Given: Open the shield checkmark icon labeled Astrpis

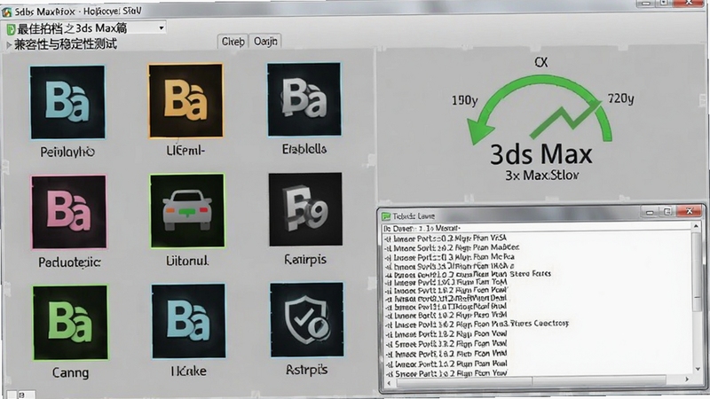Looking at the screenshot, I should pyautogui.click(x=306, y=320).
